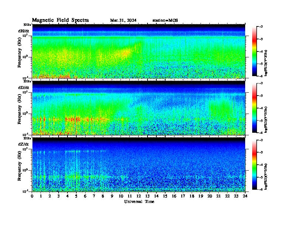Click the -6 tick on dD/dt color bar

pos(261,133)
